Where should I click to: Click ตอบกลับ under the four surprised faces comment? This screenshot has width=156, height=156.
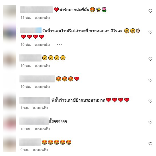pos(42,66)
